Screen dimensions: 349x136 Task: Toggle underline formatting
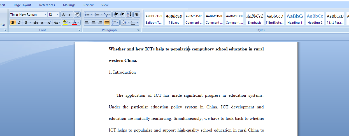(x=25, y=23)
